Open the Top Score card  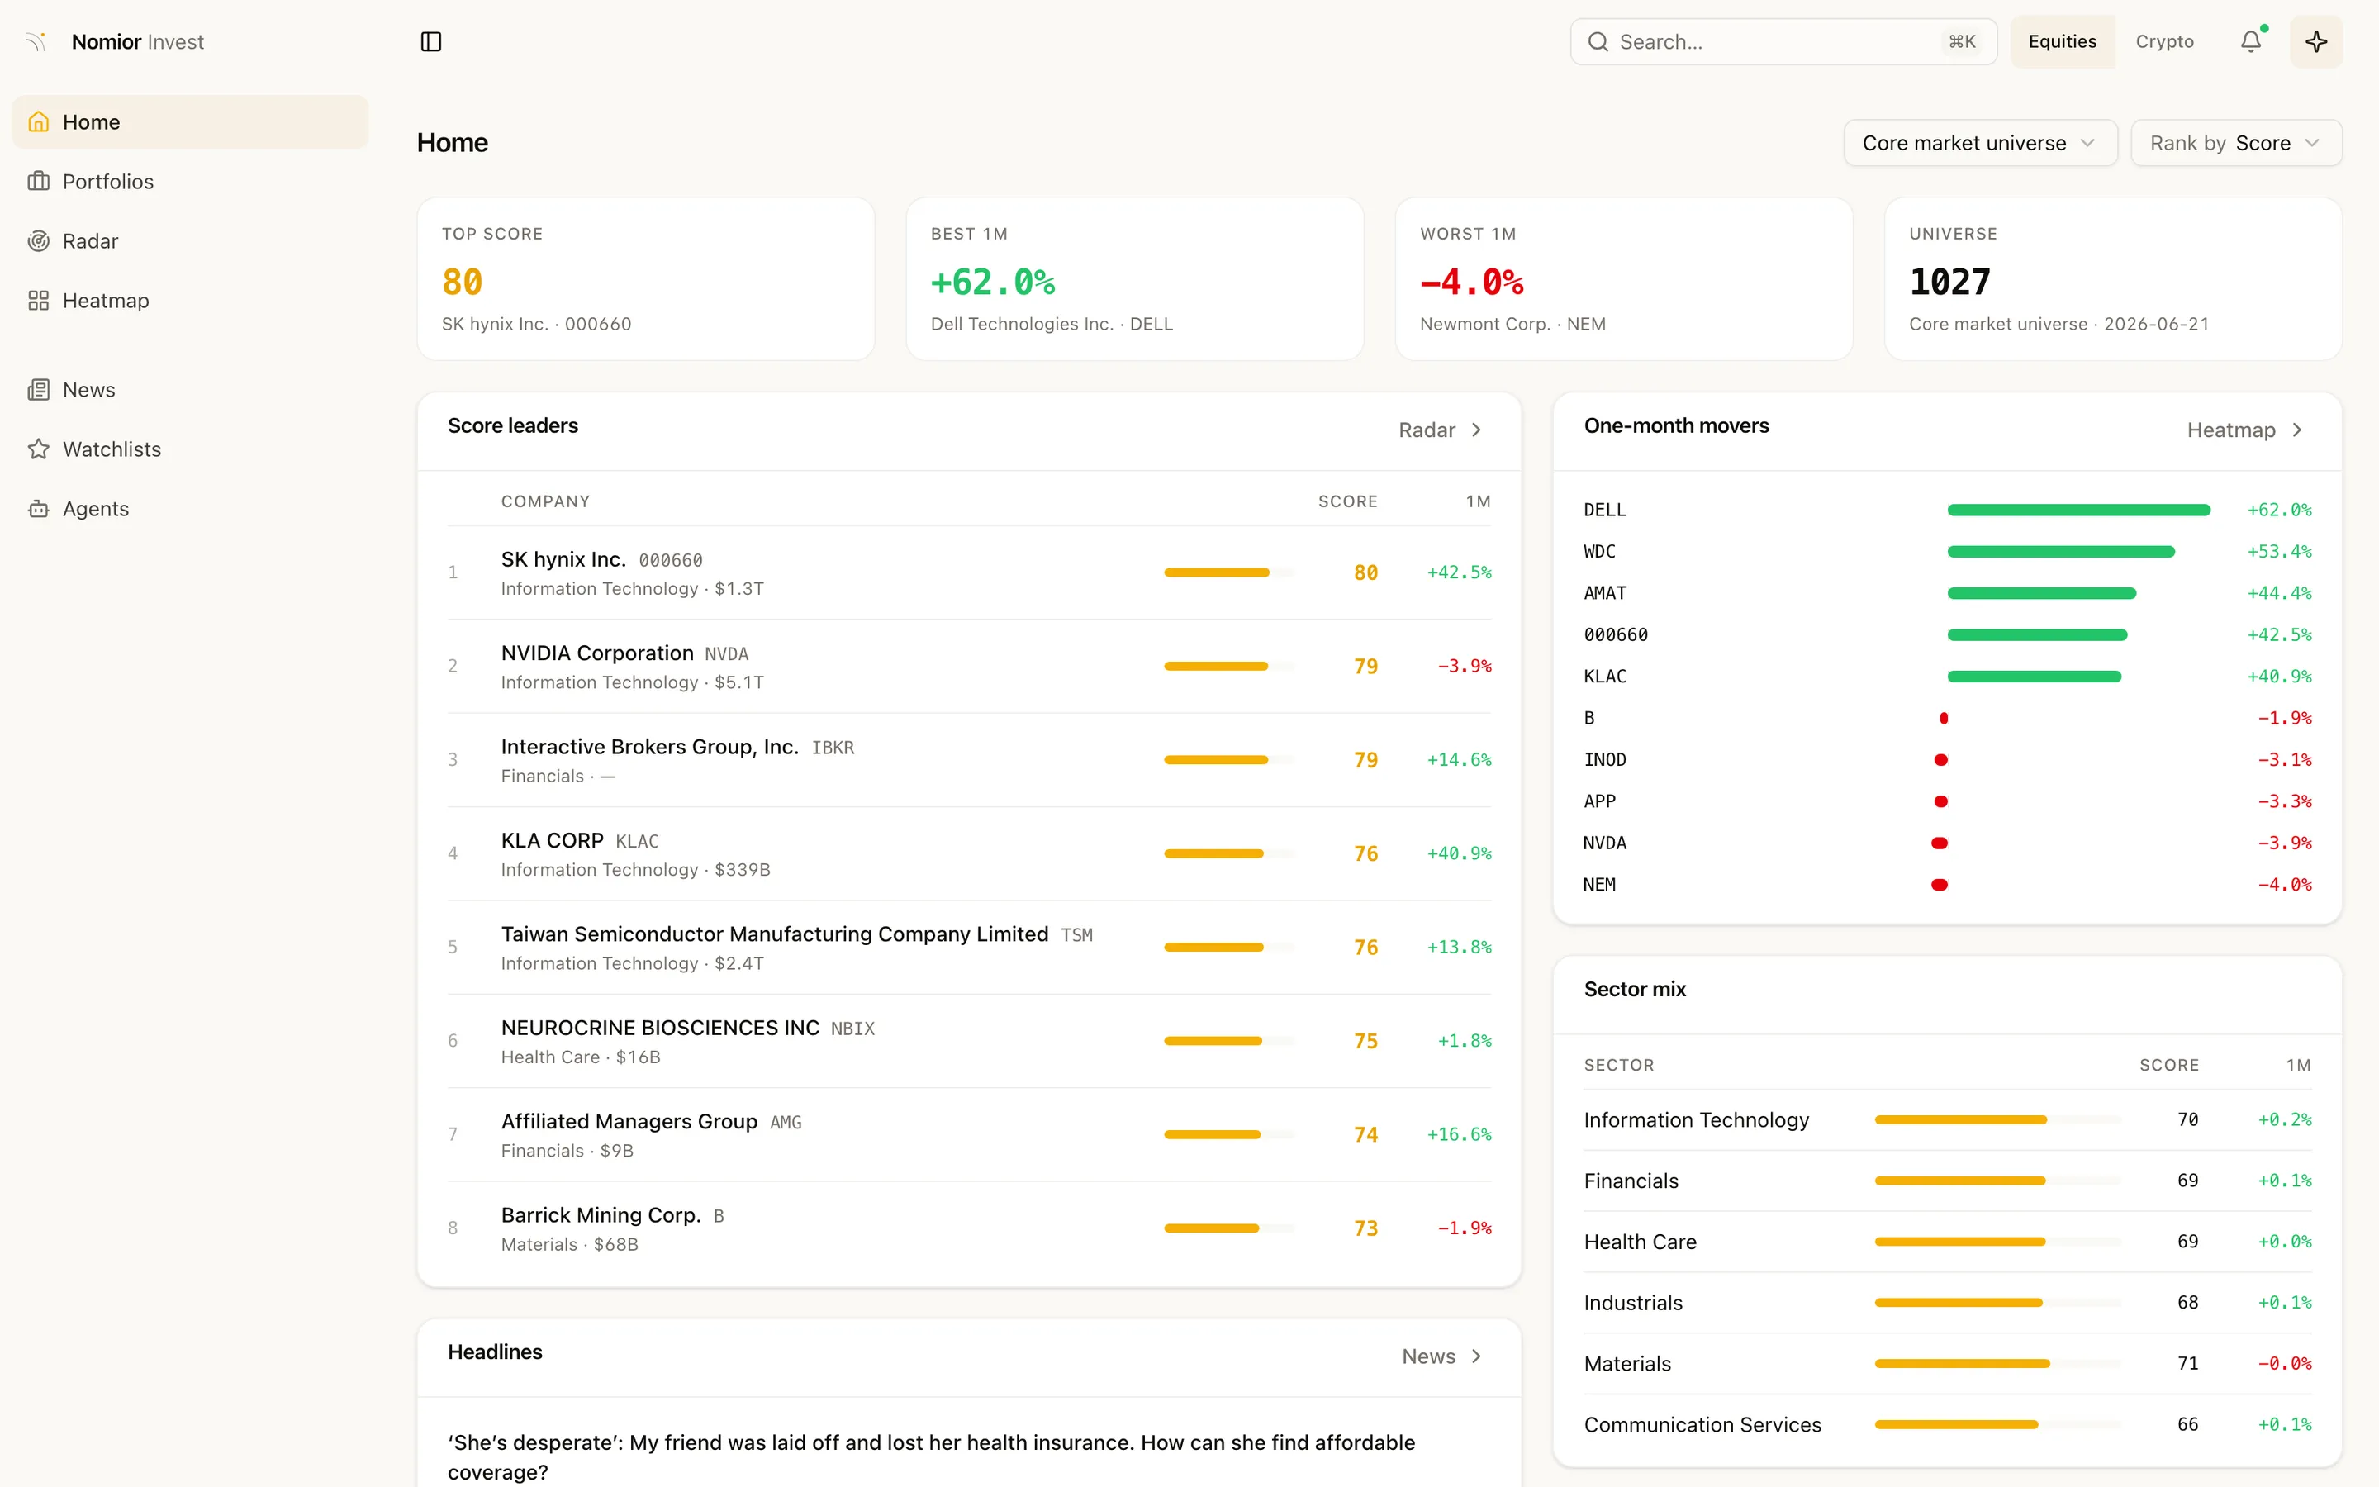[646, 278]
